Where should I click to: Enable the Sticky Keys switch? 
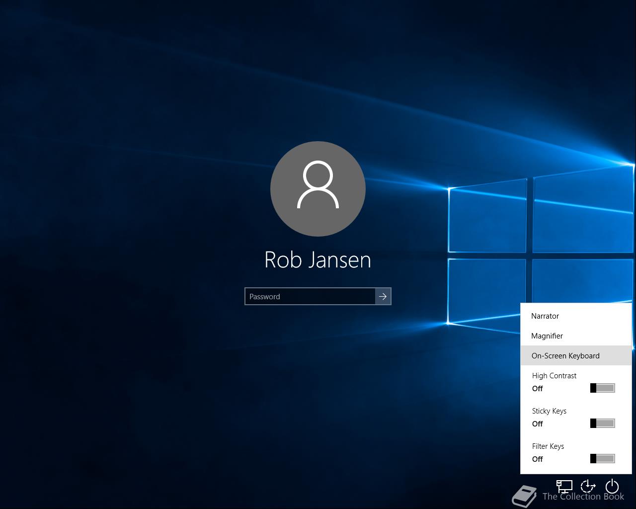602,424
